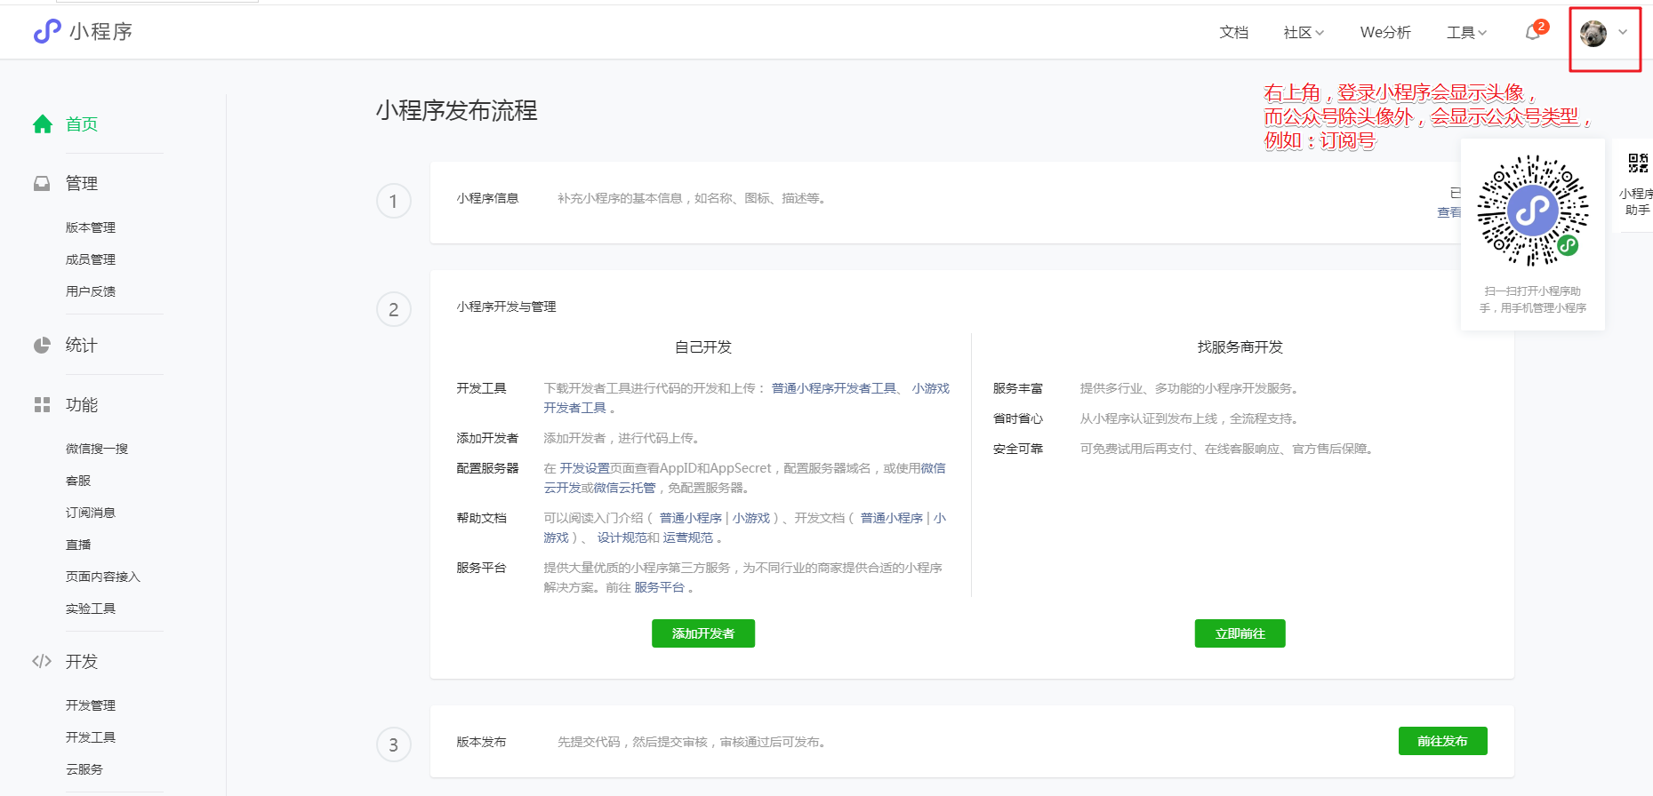Screen dimensions: 1653x796
Task: Click the 首页 home icon
Action: [43, 124]
